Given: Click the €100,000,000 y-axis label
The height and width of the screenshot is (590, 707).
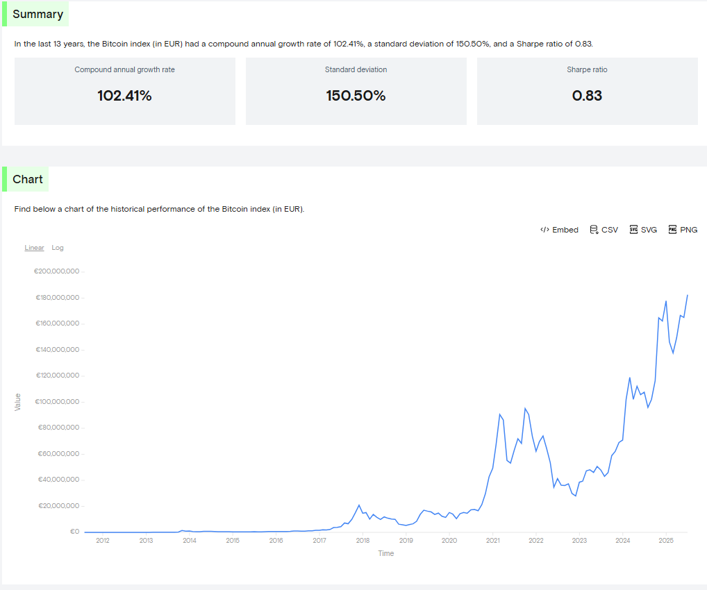Looking at the screenshot, I should coord(57,402).
